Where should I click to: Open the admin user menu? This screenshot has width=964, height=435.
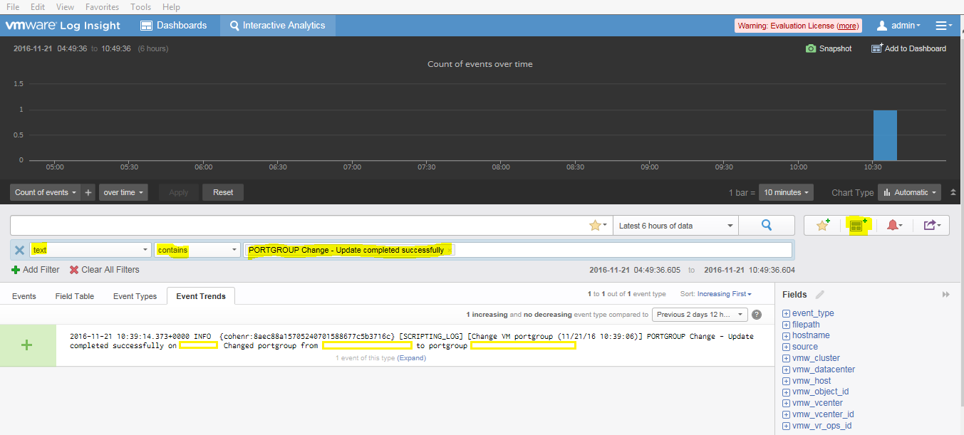point(898,26)
